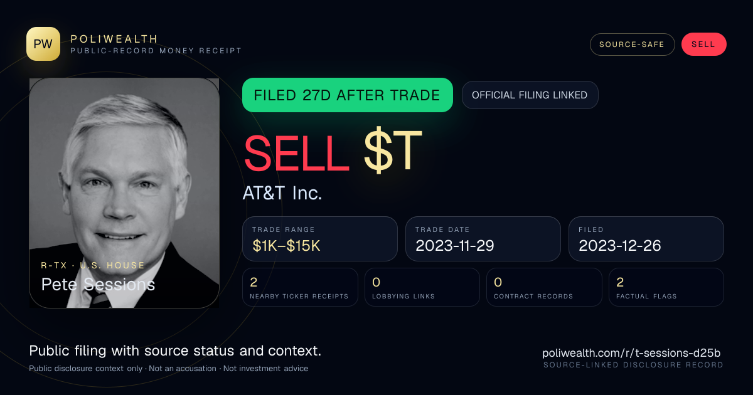This screenshot has width=753, height=395.
Task: Click the PW gold logo icon
Action: tap(43, 44)
